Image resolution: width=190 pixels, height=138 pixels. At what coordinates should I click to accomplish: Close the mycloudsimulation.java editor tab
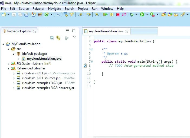pos(127,31)
